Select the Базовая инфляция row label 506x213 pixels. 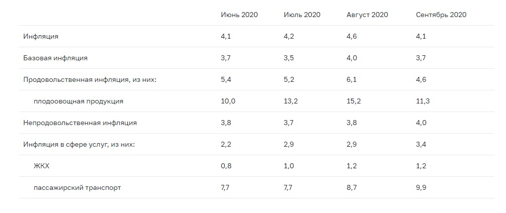pos(55,58)
